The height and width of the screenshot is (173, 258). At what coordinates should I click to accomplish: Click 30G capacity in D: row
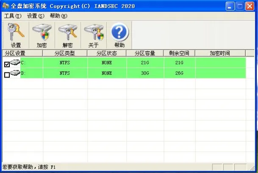pos(145,73)
